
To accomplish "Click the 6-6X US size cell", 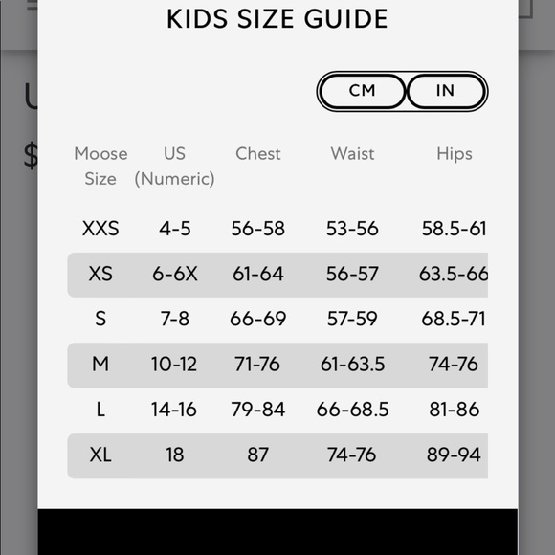I will [175, 274].
